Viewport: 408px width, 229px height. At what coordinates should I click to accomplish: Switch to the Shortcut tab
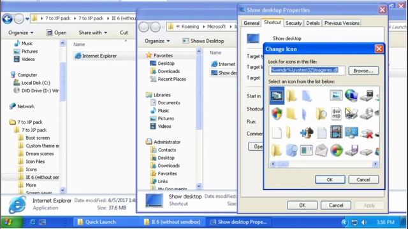coord(272,23)
